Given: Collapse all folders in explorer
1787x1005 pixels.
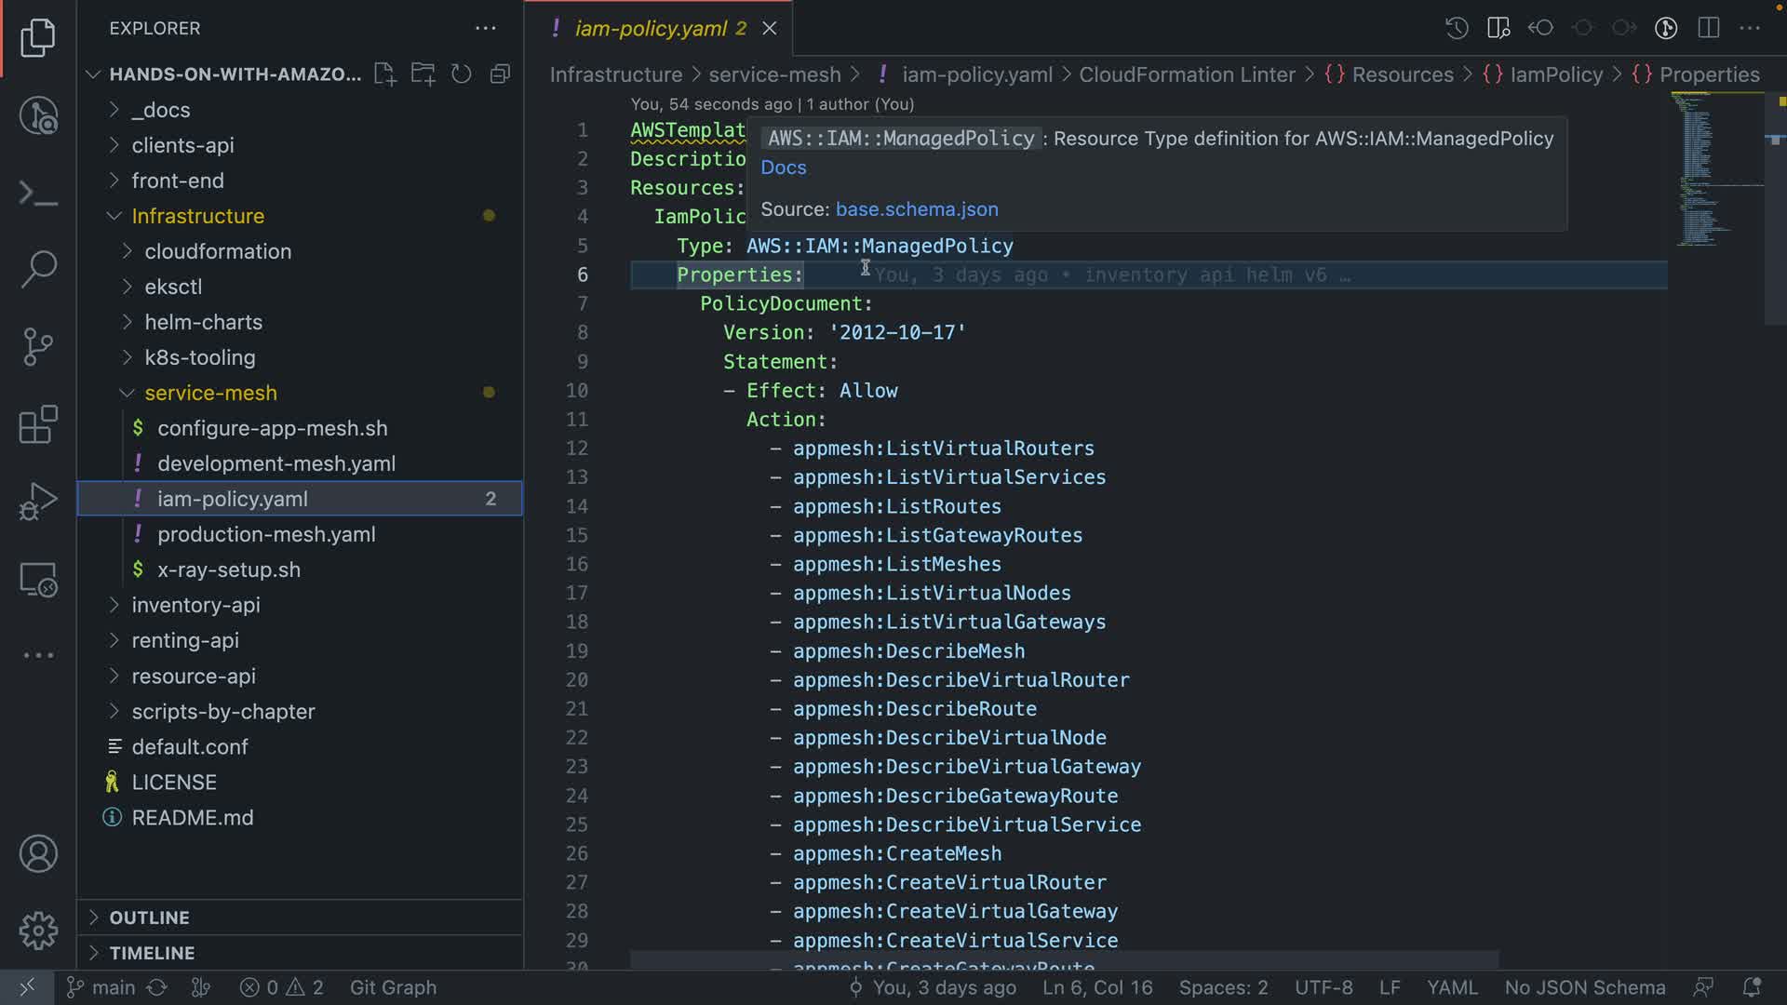Looking at the screenshot, I should 501,74.
